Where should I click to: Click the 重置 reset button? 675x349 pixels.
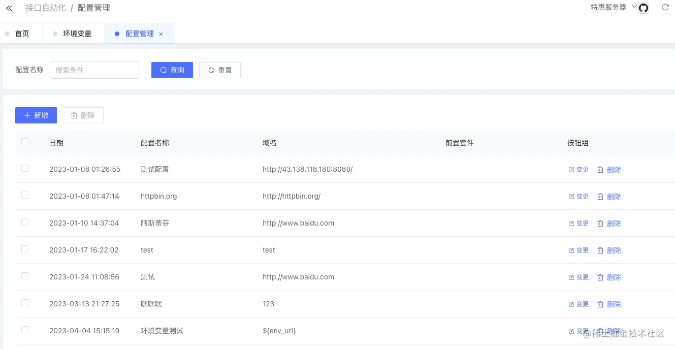pyautogui.click(x=220, y=70)
